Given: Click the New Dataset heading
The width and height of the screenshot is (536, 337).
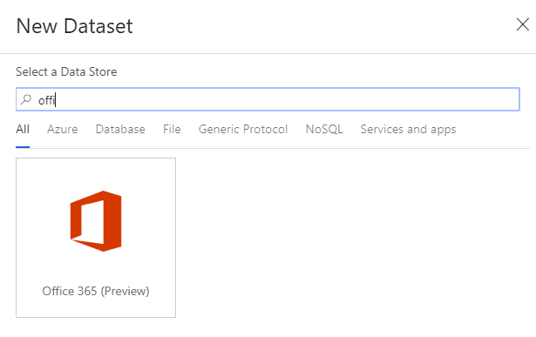Looking at the screenshot, I should click(x=75, y=26).
